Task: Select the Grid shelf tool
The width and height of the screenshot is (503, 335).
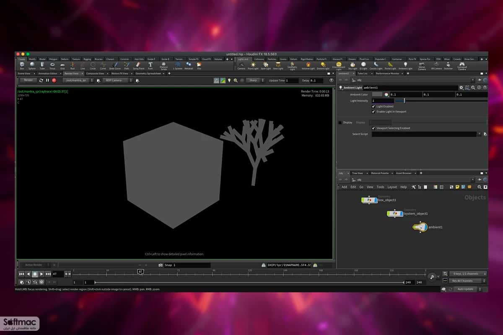Action: tap(62, 66)
